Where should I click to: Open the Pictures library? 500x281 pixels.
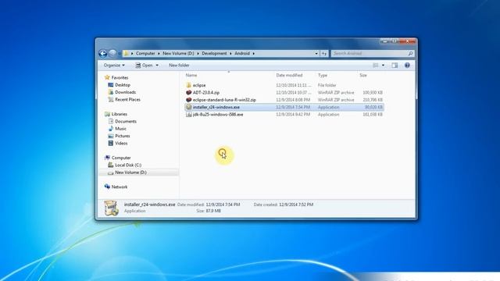(x=123, y=136)
